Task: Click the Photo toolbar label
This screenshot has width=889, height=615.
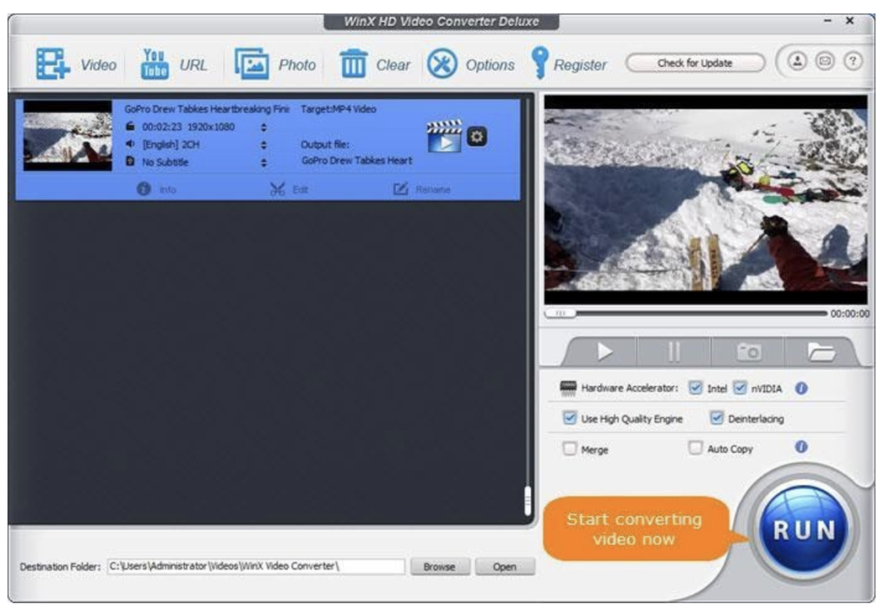Action: coord(297,65)
